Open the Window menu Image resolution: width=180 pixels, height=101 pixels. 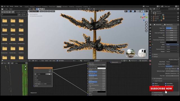point(16,6)
